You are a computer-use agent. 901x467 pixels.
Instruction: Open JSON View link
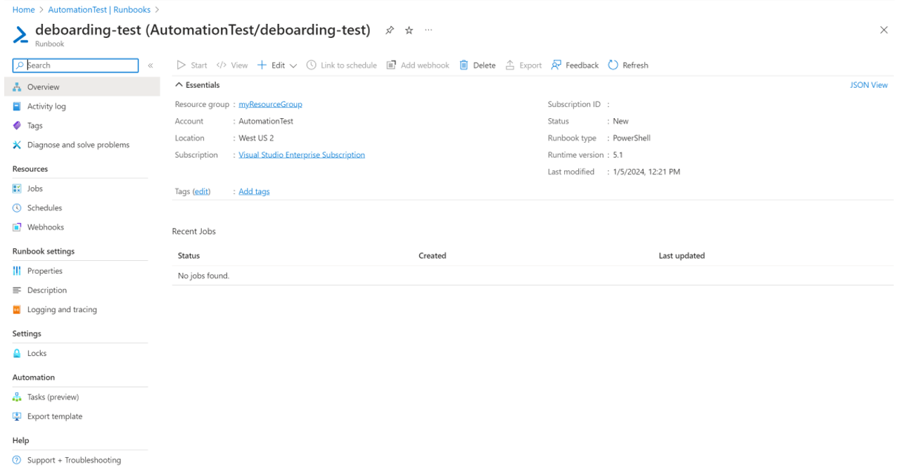pos(869,85)
